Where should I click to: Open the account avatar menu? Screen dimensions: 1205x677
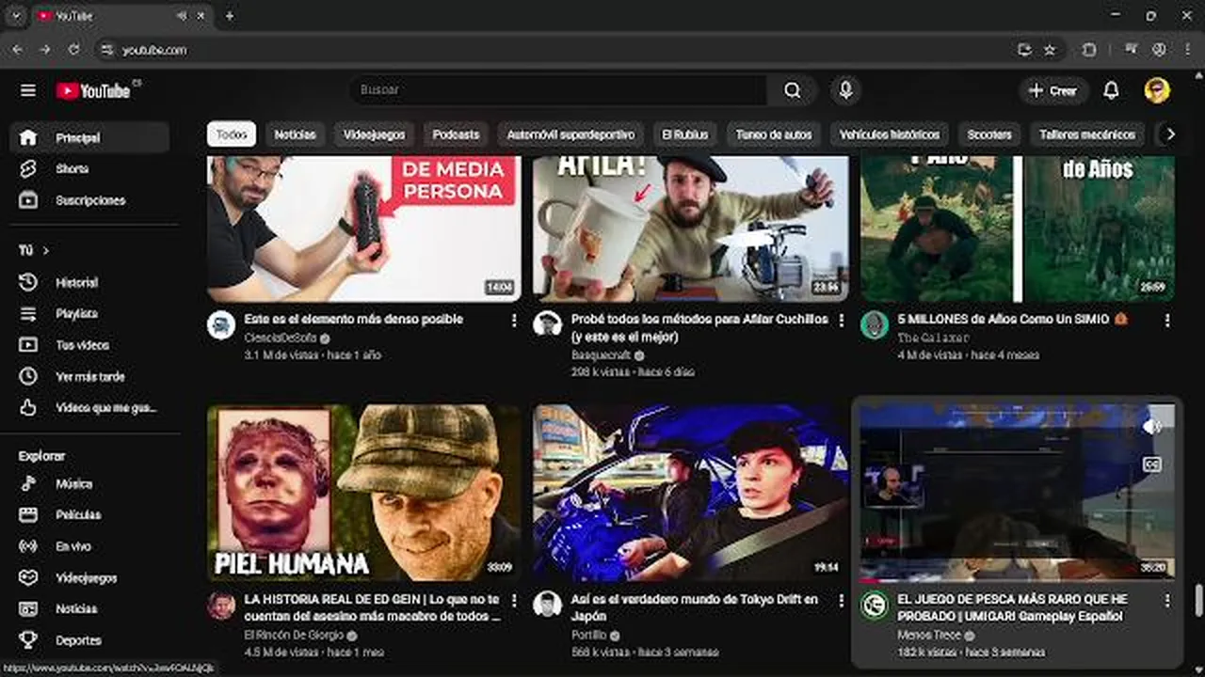click(x=1157, y=90)
